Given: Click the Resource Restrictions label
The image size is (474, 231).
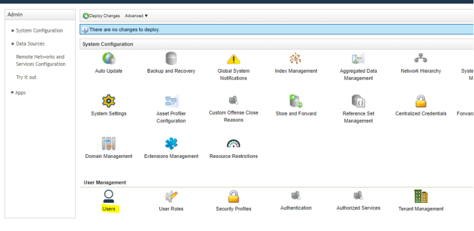Looking at the screenshot, I should coord(233,156).
